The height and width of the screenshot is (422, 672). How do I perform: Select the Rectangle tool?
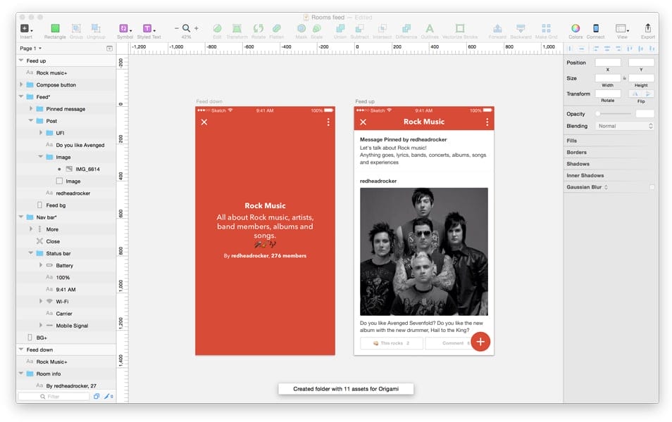(55, 29)
